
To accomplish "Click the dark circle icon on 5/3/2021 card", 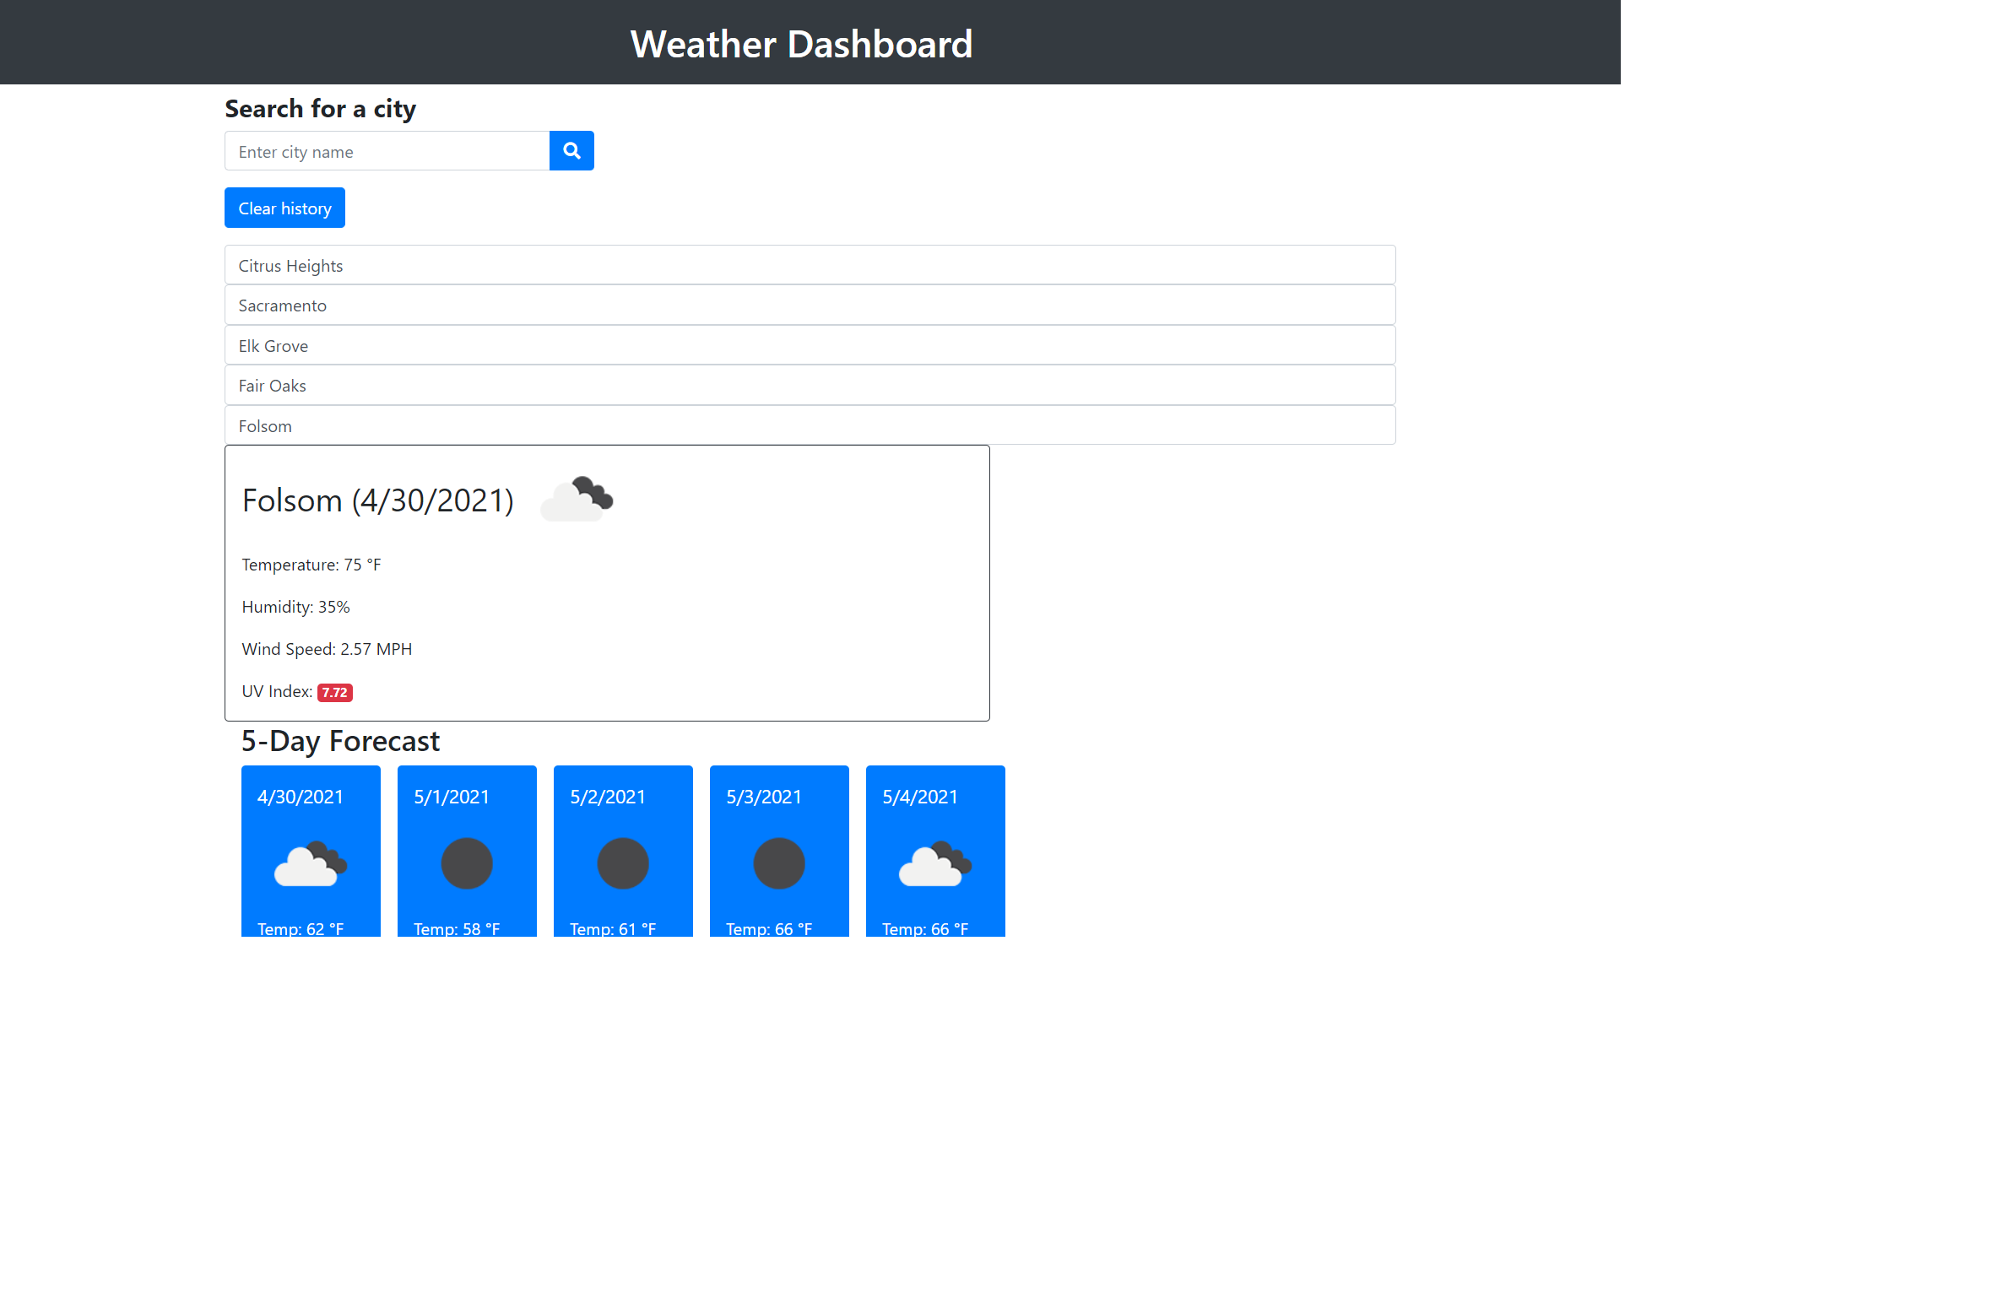I will pyautogui.click(x=778, y=862).
